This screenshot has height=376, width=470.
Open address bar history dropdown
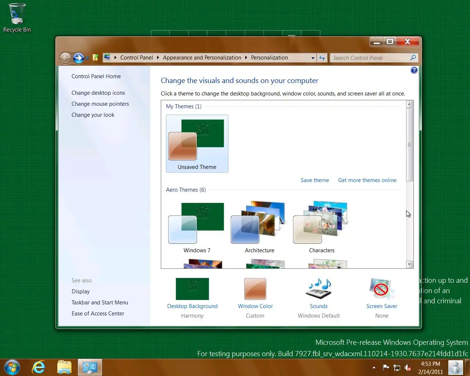(313, 58)
